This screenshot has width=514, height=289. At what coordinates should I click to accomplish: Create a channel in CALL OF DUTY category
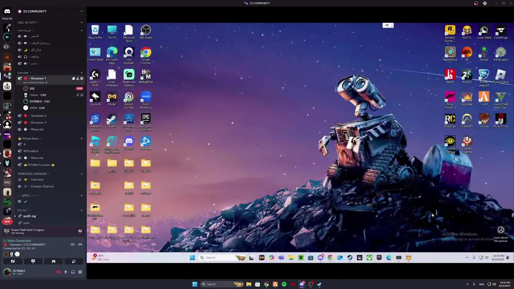(82, 22)
